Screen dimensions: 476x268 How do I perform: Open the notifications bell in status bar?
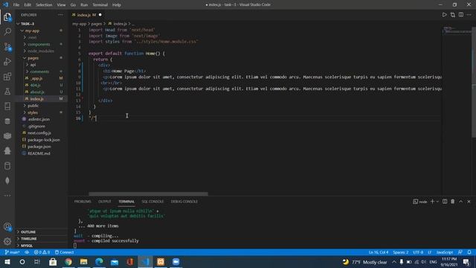coord(469,252)
